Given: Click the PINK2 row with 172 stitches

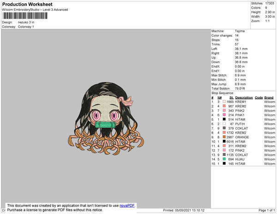Looking at the screenshot, I should 243,150.
